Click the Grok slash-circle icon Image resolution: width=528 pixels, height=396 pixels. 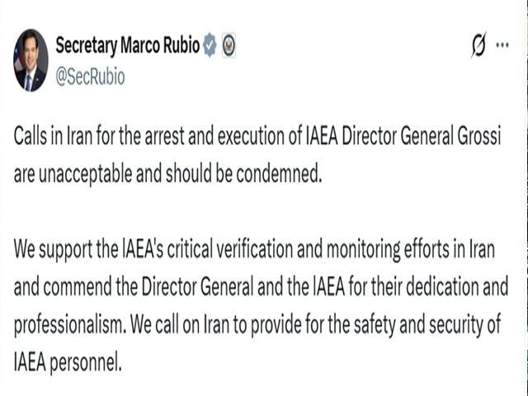(x=478, y=46)
